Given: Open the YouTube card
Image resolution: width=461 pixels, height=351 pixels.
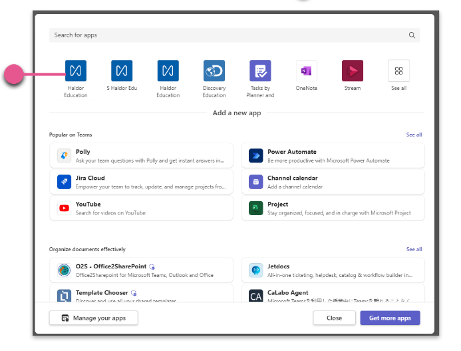Looking at the screenshot, I should click(142, 208).
